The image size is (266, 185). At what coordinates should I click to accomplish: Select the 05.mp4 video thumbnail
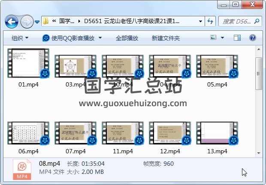217,66
